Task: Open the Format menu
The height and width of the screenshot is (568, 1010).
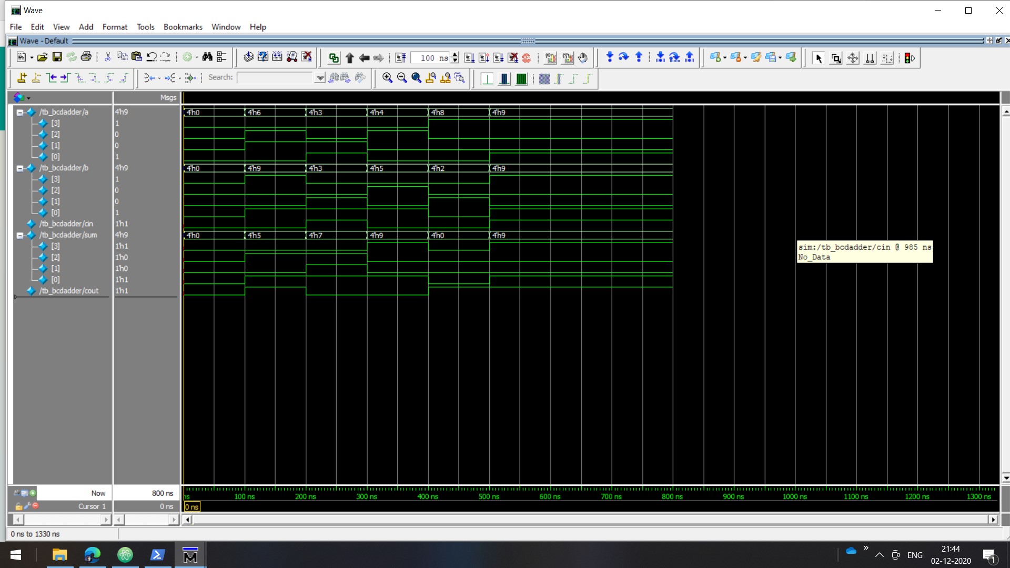Action: (x=115, y=27)
